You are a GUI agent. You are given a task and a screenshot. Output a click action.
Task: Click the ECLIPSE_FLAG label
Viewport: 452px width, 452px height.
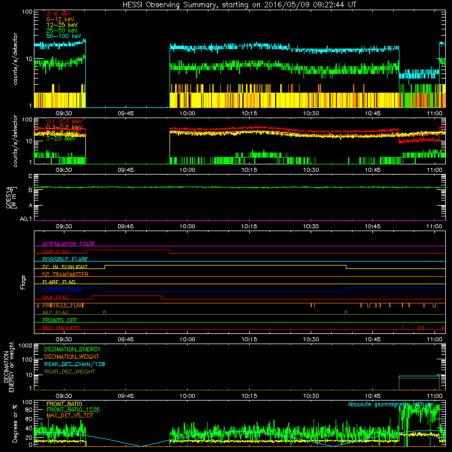pos(62,290)
